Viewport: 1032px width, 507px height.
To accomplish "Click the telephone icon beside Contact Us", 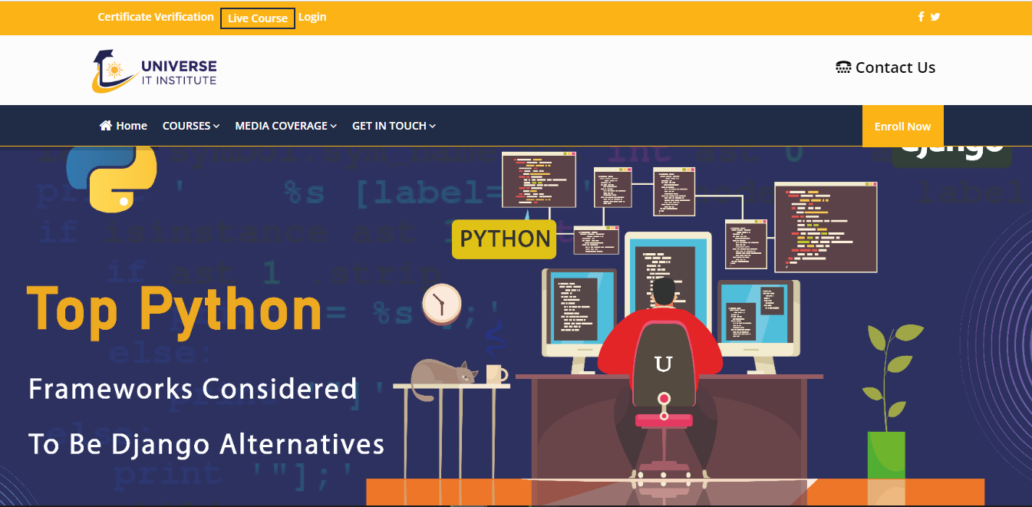I will (x=844, y=67).
